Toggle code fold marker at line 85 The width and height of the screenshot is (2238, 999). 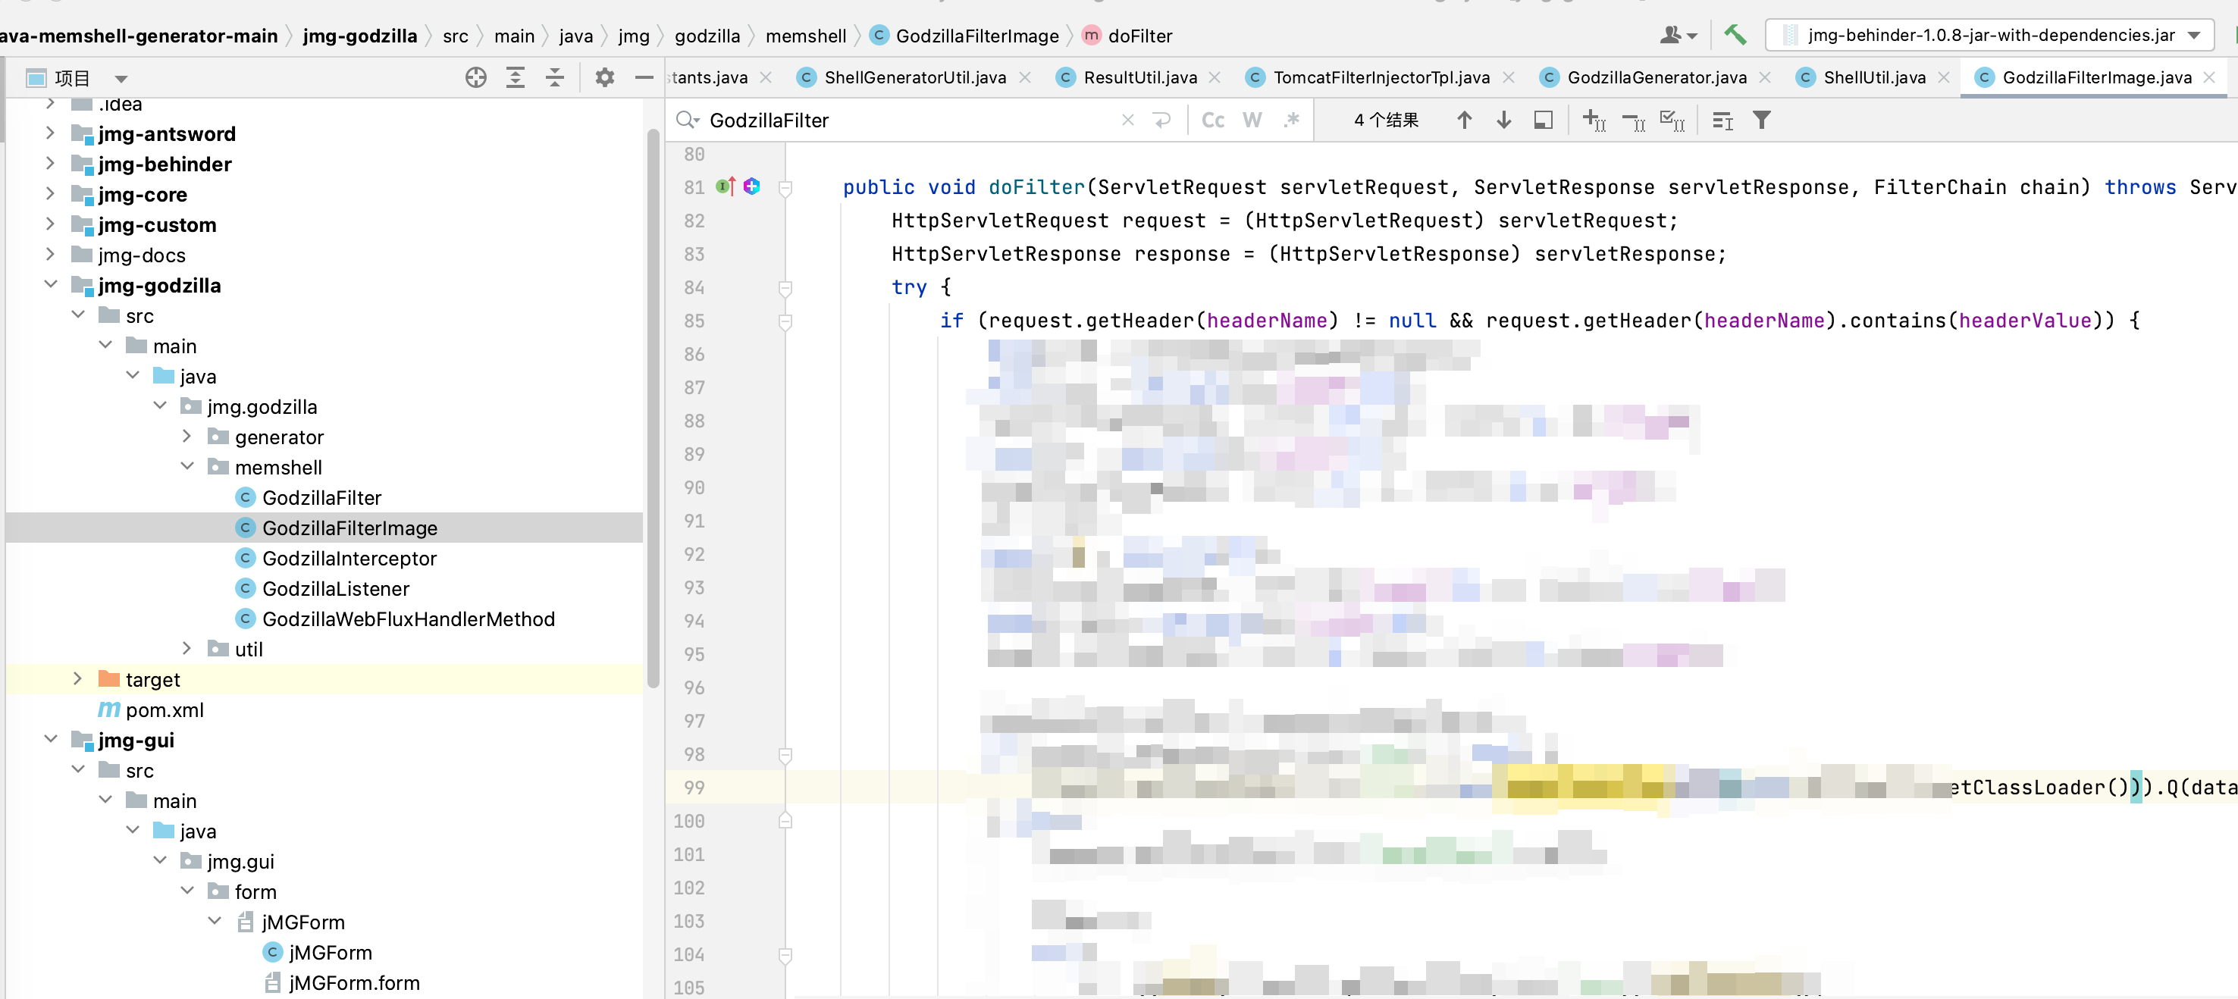(x=785, y=321)
